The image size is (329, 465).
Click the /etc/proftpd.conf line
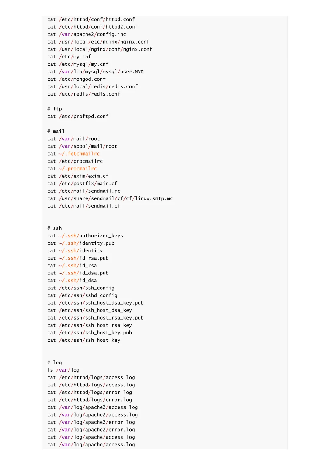tap(78, 116)
